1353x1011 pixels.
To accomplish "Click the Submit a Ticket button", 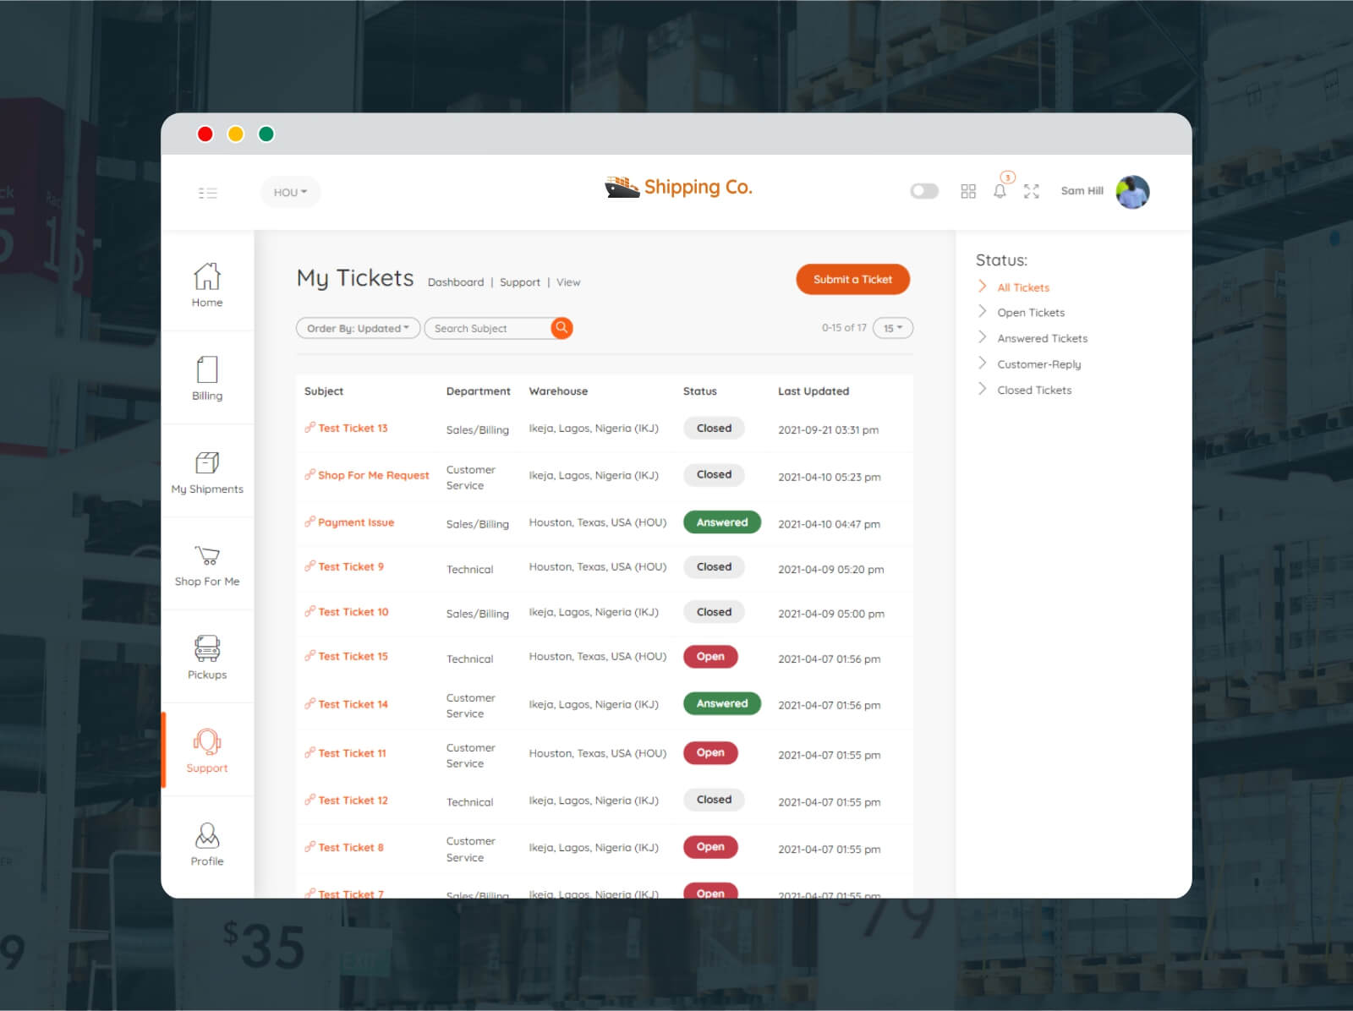I will (853, 280).
